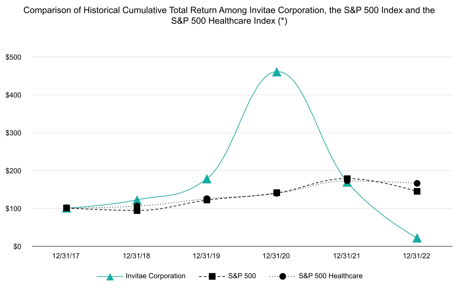Click the teal triangle icon in legend
The image size is (459, 289).
(x=110, y=276)
